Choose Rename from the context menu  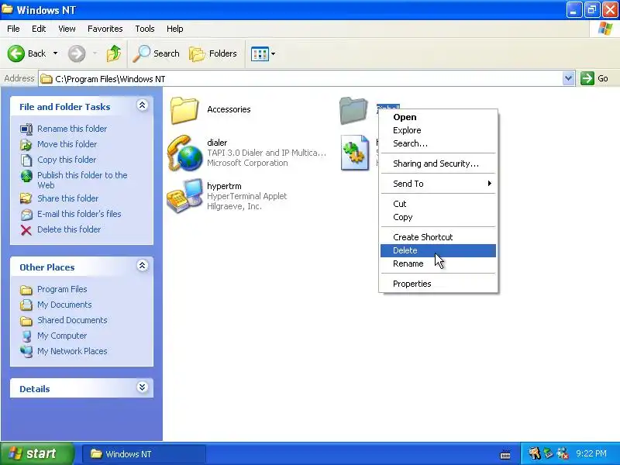point(438,263)
